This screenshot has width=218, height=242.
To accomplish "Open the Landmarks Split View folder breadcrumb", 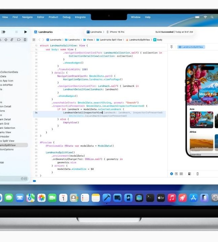I will (x=109, y=40).
